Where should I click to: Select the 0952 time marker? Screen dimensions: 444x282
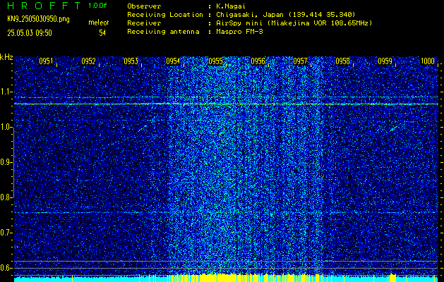point(88,61)
